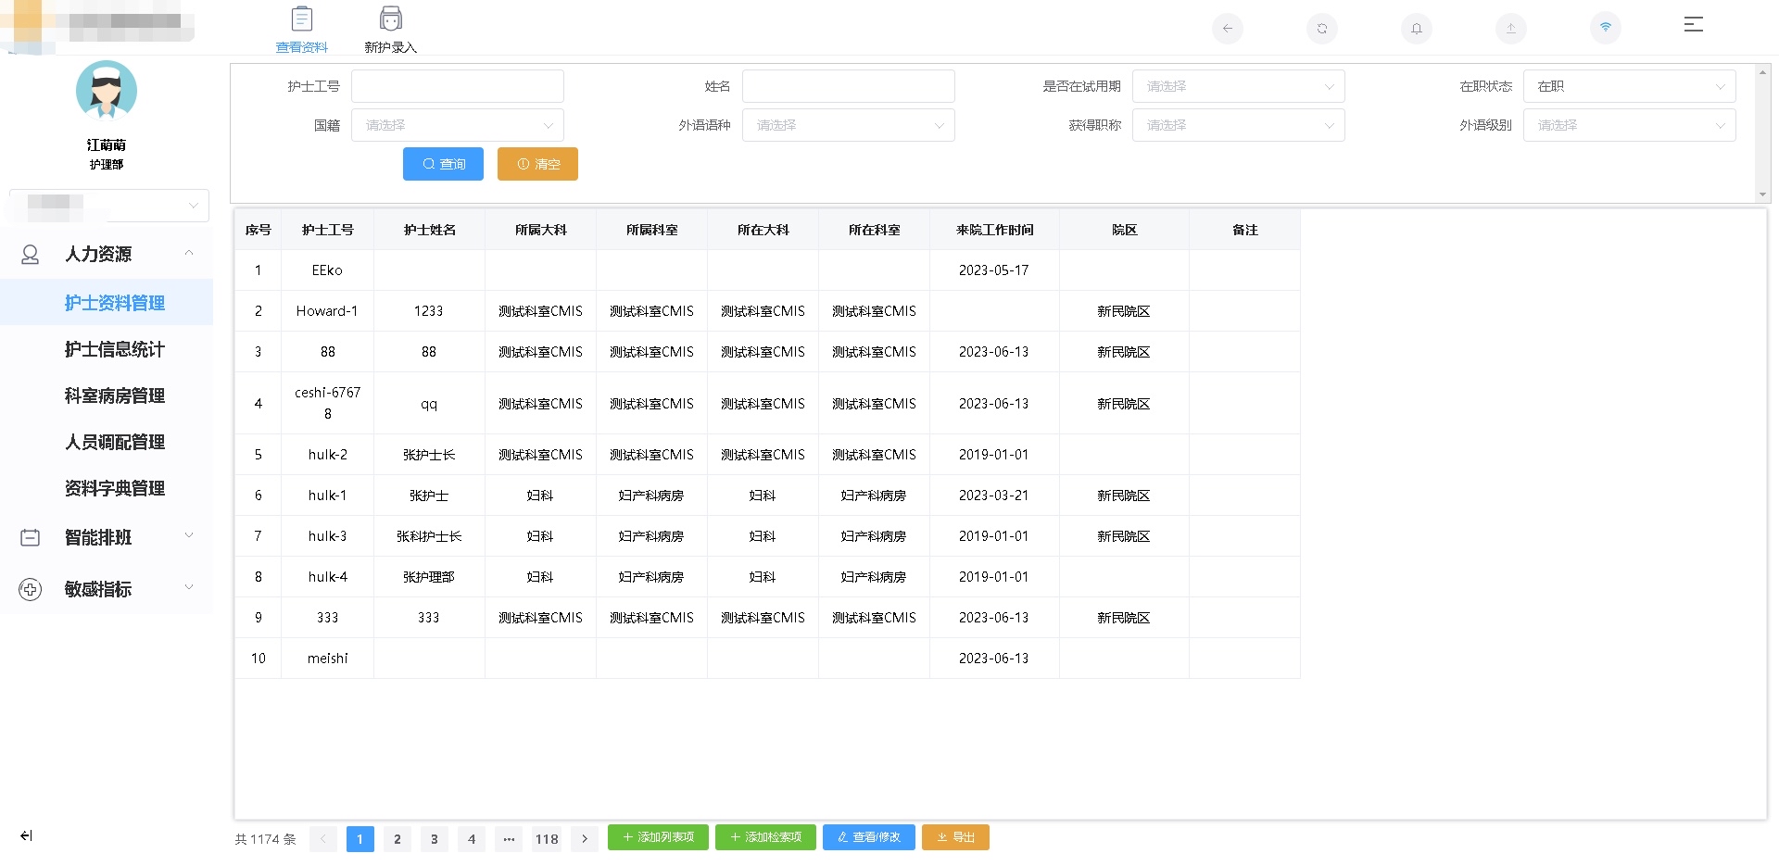Open the 外语级别 dropdown
Image resolution: width=1779 pixels, height=866 pixels.
click(x=1629, y=125)
